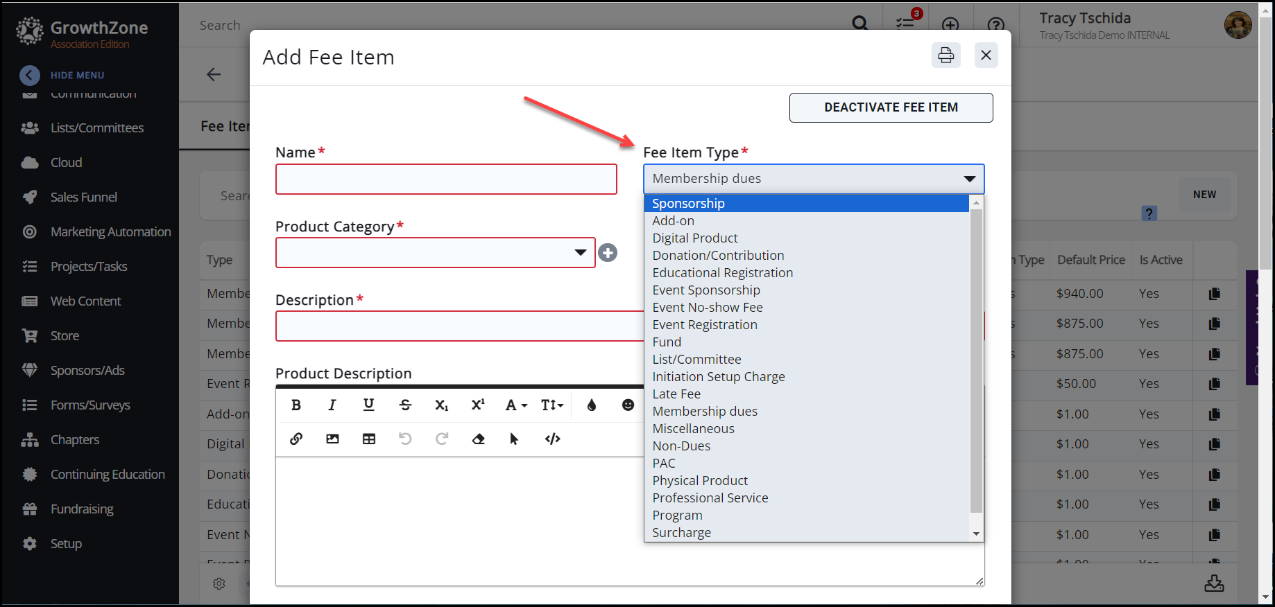Select Event Registration from the list
Screen dimensions: 1275x607
tap(704, 325)
